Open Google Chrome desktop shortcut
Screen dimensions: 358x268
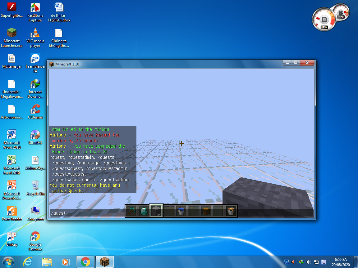click(35, 241)
